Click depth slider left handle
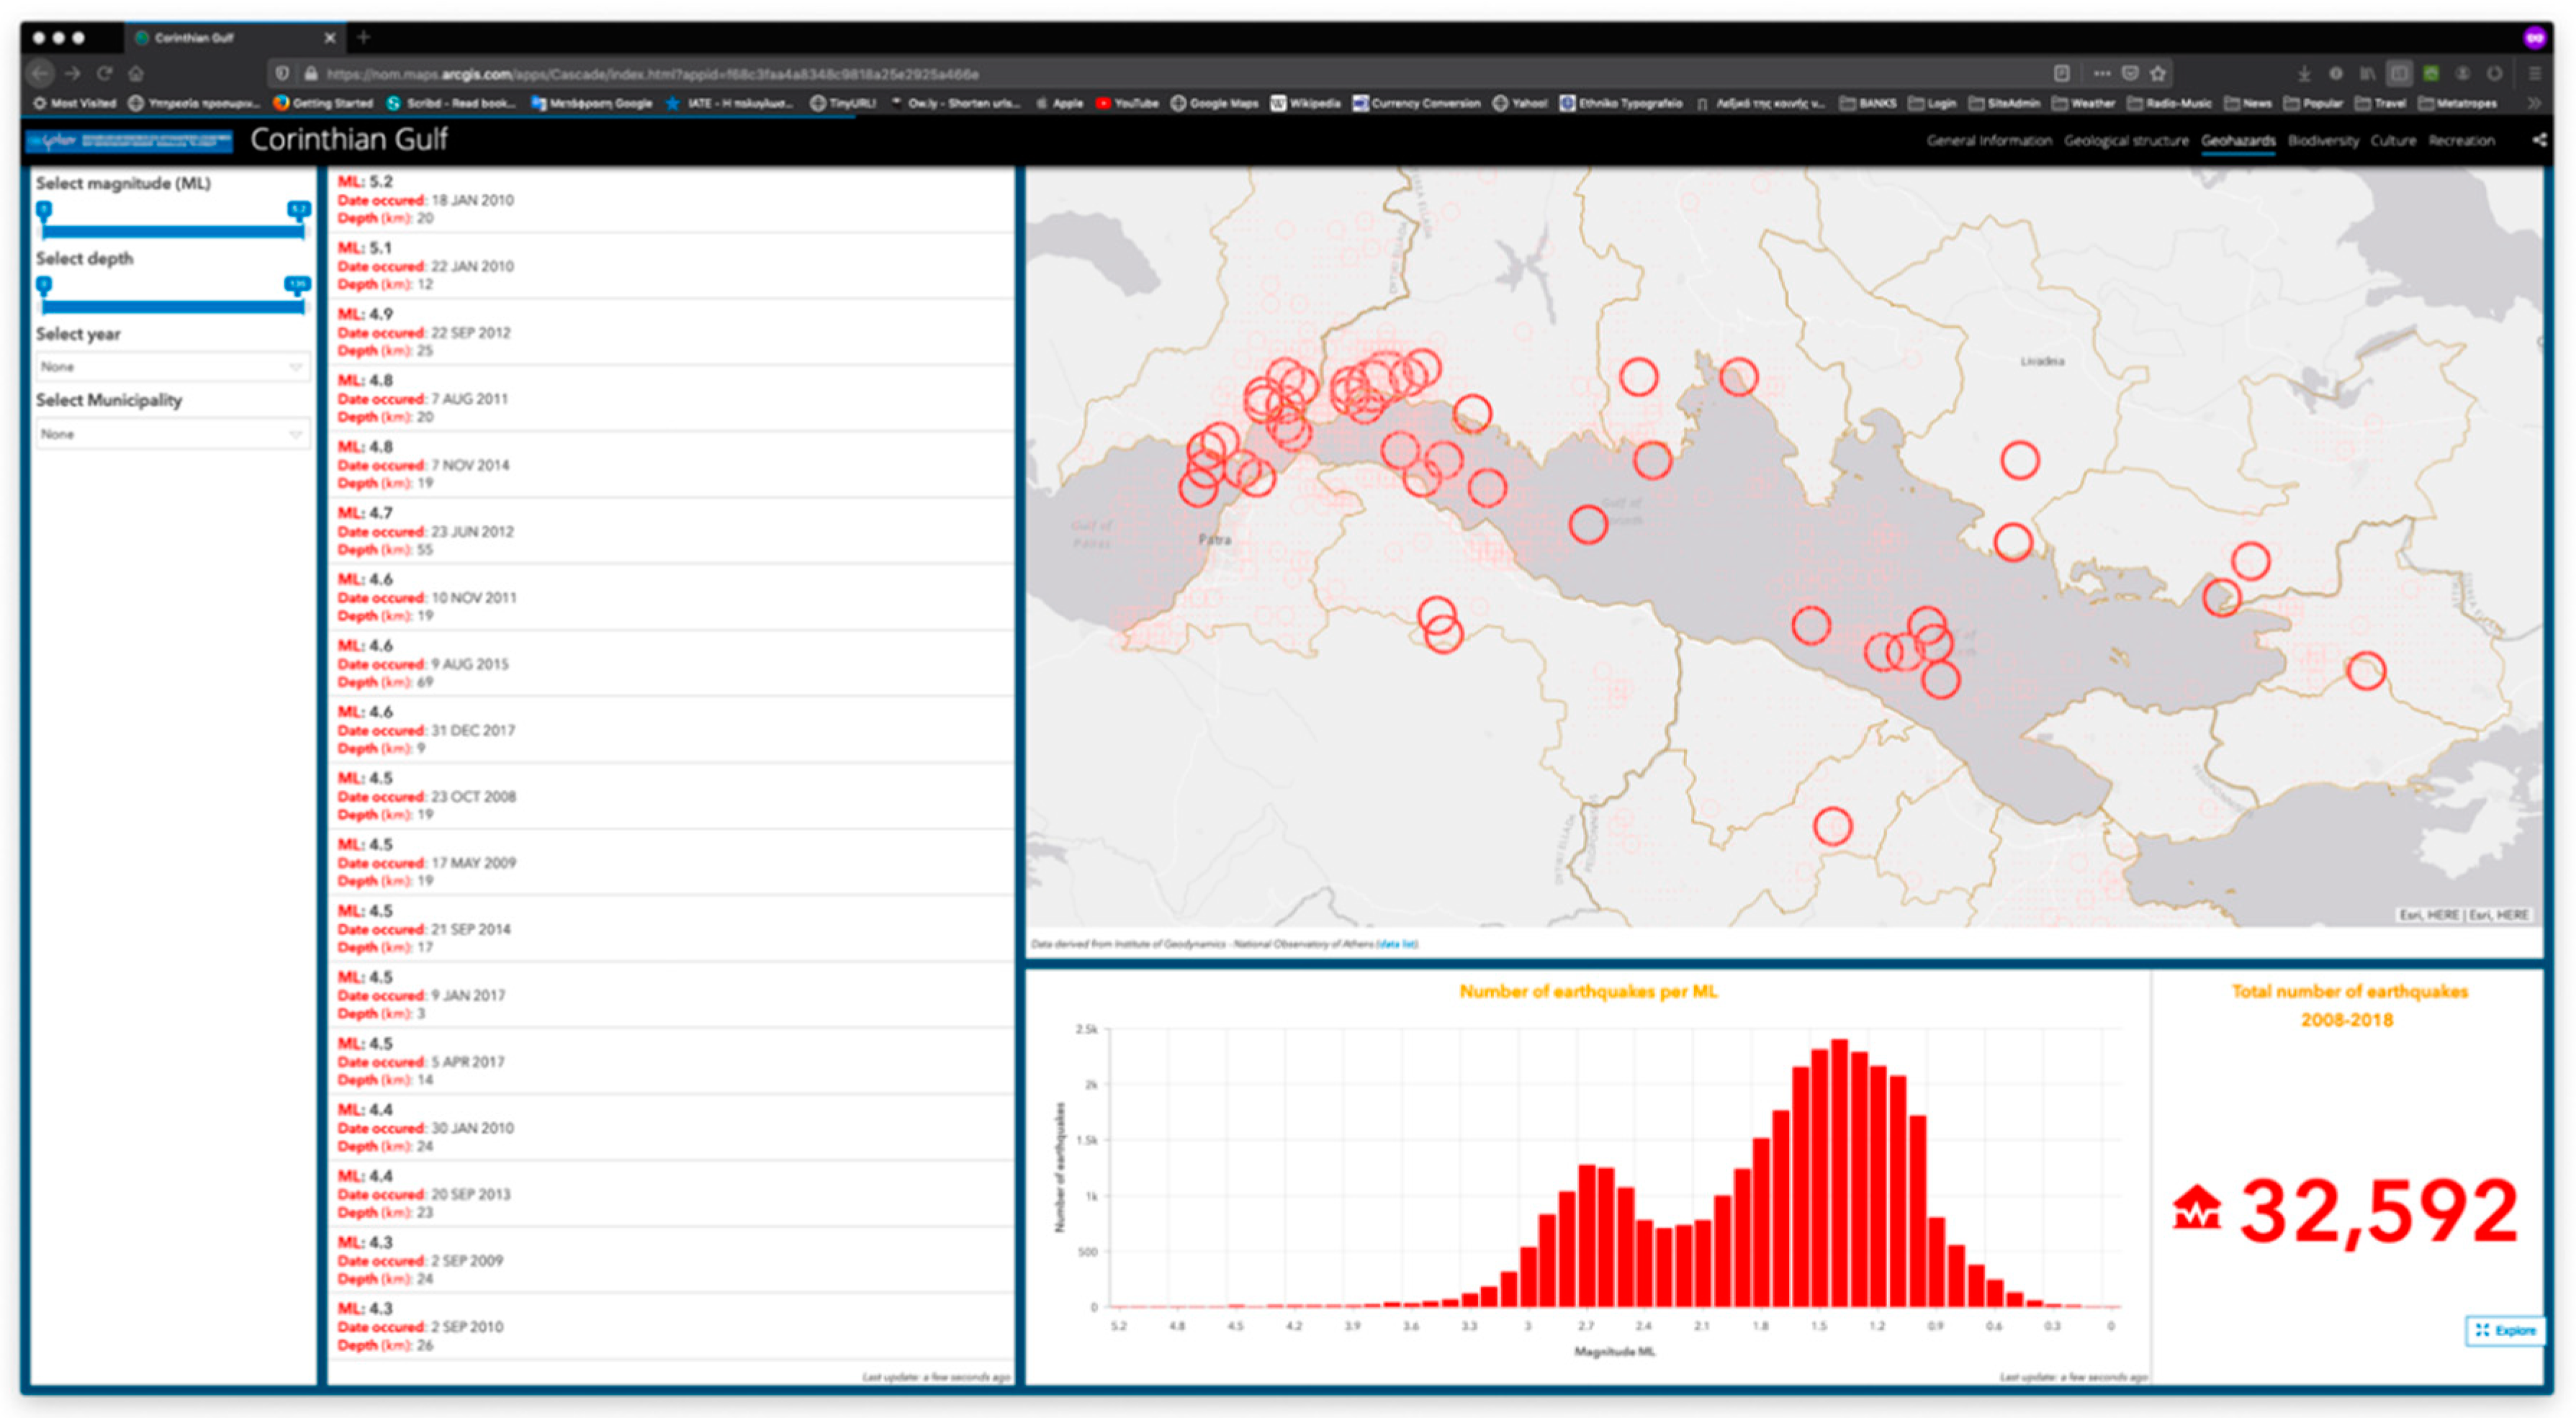The image size is (2576, 1418). point(43,286)
